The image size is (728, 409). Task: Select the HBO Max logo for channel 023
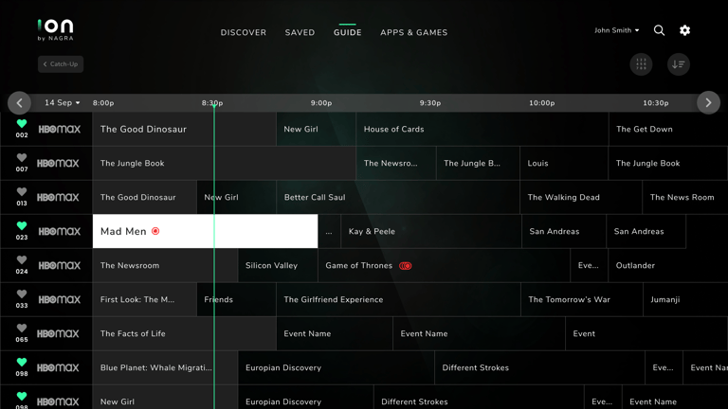pyautogui.click(x=59, y=231)
